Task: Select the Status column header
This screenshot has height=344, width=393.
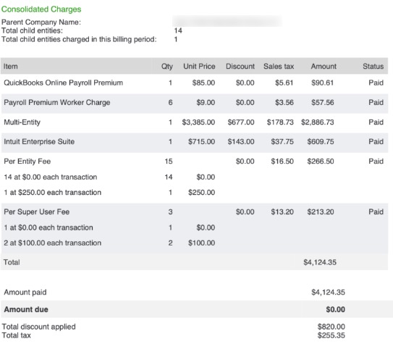Action: coord(373,67)
